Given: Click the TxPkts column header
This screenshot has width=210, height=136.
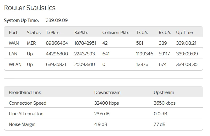Looking at the screenshot, I should (53, 33).
